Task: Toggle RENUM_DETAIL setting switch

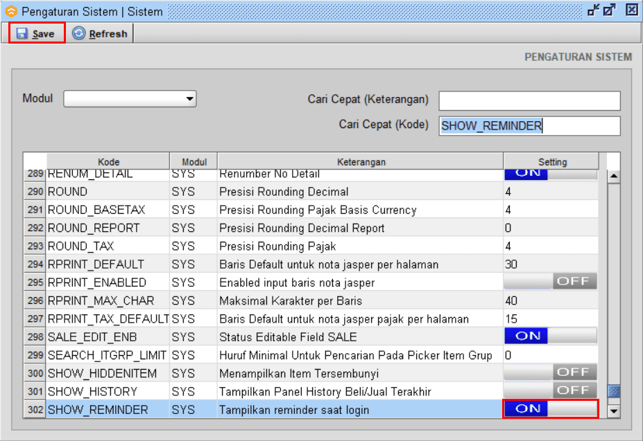Action: (550, 174)
